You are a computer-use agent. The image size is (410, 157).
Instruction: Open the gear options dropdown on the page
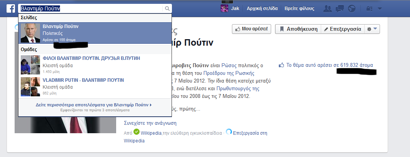[372, 29]
